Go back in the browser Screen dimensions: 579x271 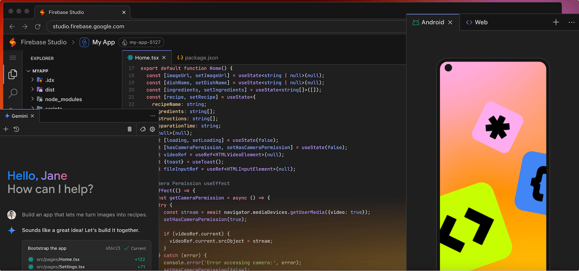[12, 26]
